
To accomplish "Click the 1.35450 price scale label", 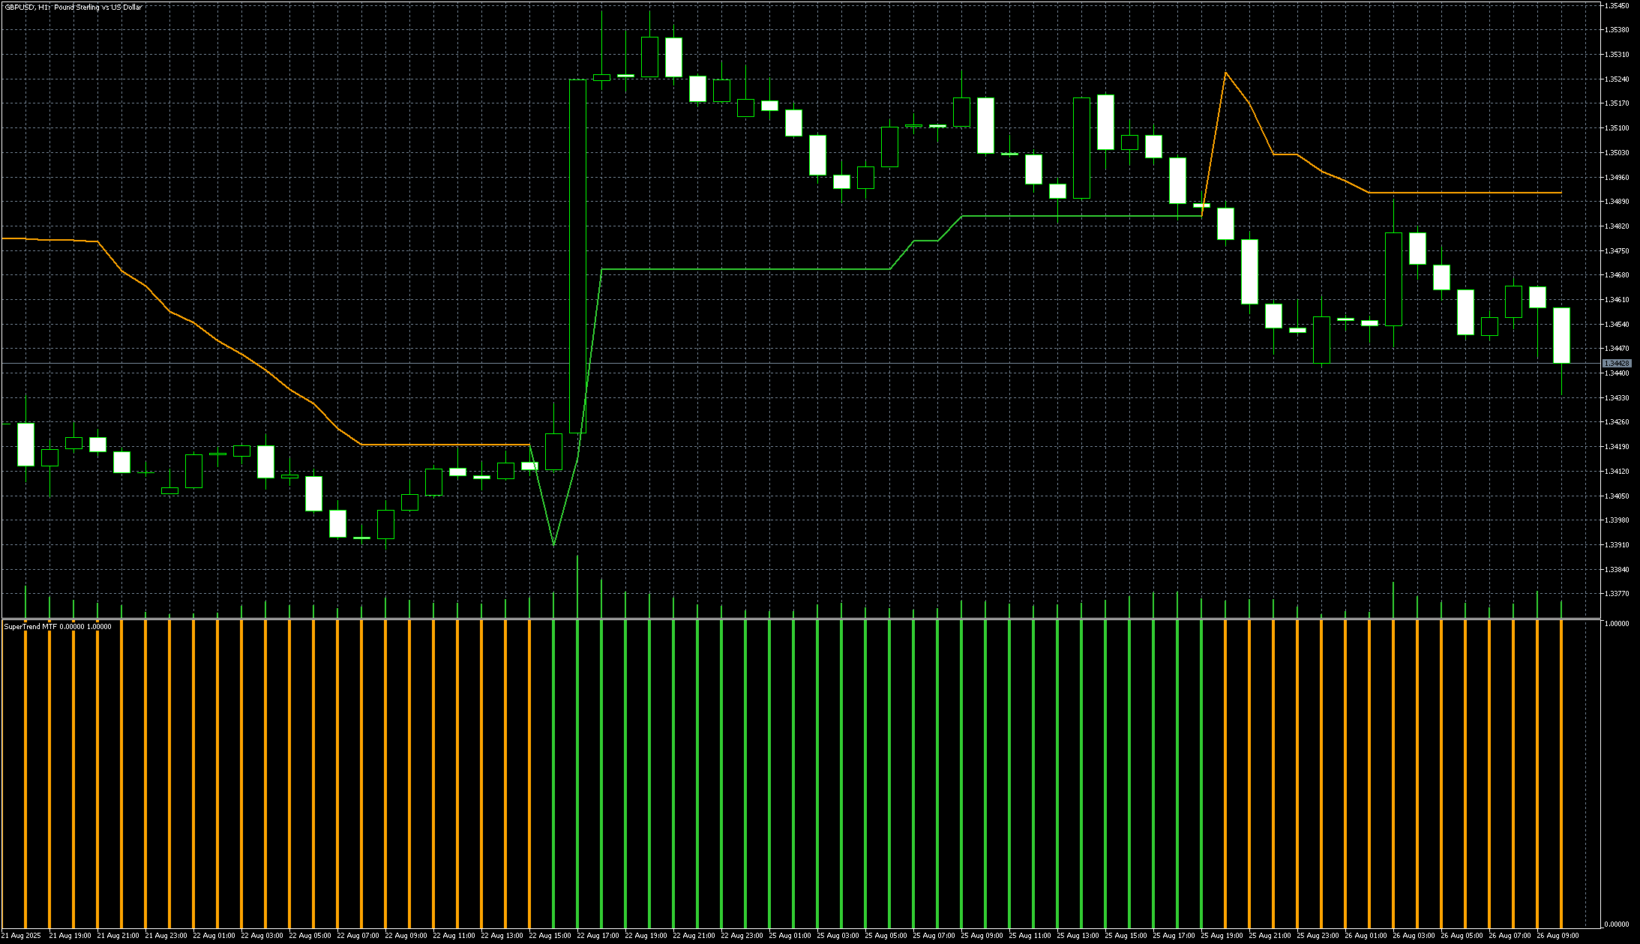I will pyautogui.click(x=1616, y=6).
